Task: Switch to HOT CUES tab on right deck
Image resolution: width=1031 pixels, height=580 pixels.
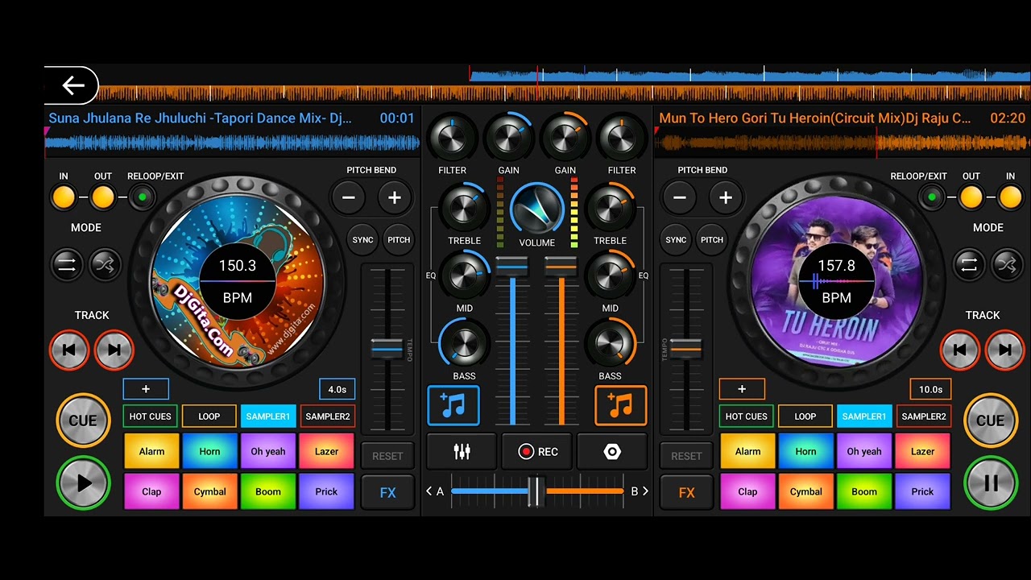Action: click(747, 416)
